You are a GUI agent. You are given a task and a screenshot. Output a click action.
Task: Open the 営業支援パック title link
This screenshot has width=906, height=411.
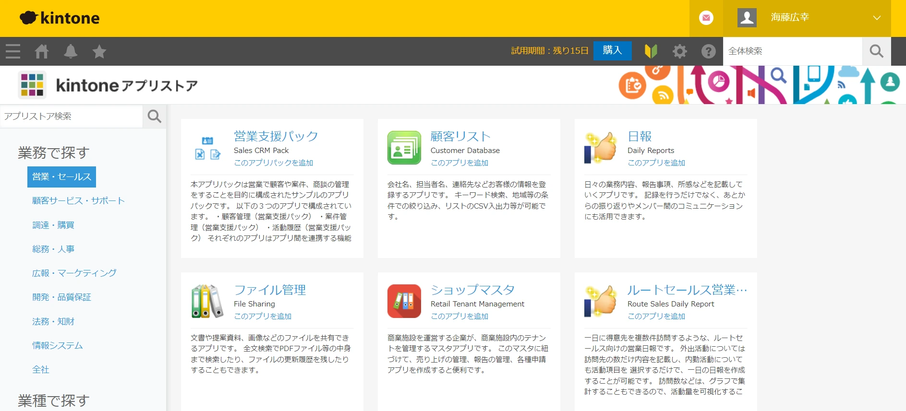[x=276, y=136]
